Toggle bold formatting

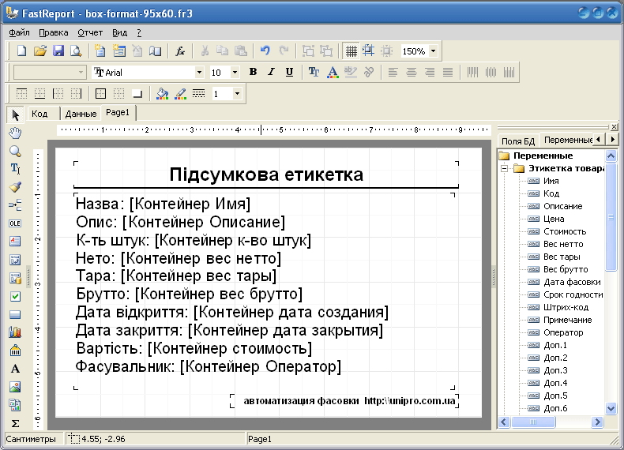pyautogui.click(x=253, y=72)
